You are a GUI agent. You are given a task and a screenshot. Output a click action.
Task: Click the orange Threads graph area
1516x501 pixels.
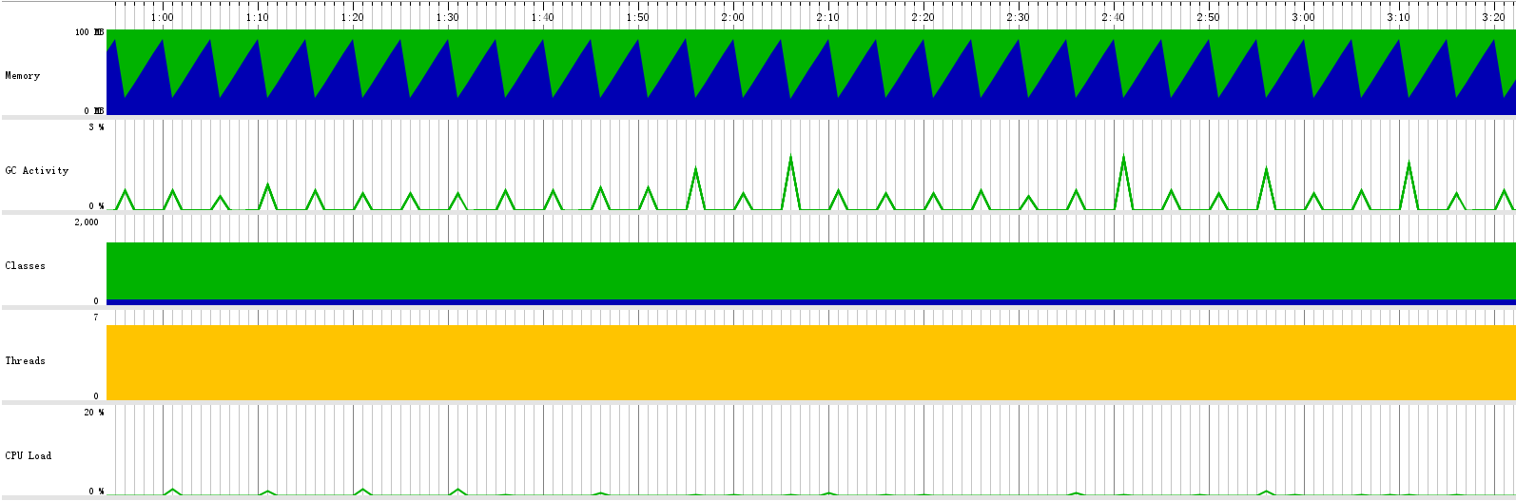pyautogui.click(x=810, y=363)
